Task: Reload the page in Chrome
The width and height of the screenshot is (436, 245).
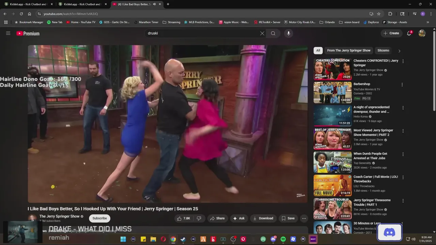Action: click(21, 14)
